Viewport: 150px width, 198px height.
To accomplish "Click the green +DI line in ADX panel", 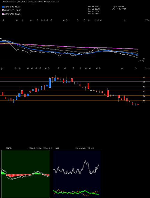I will pyautogui.click(x=76, y=193).
